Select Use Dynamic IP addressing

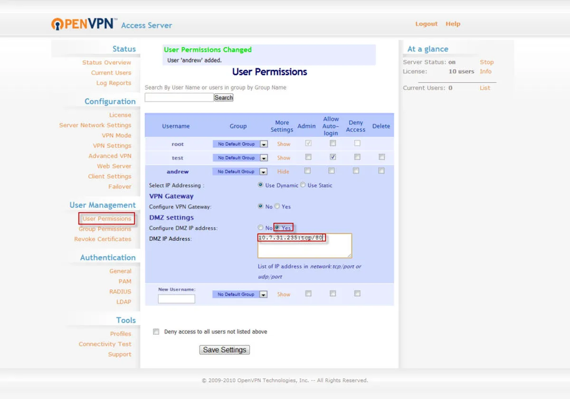(260, 185)
